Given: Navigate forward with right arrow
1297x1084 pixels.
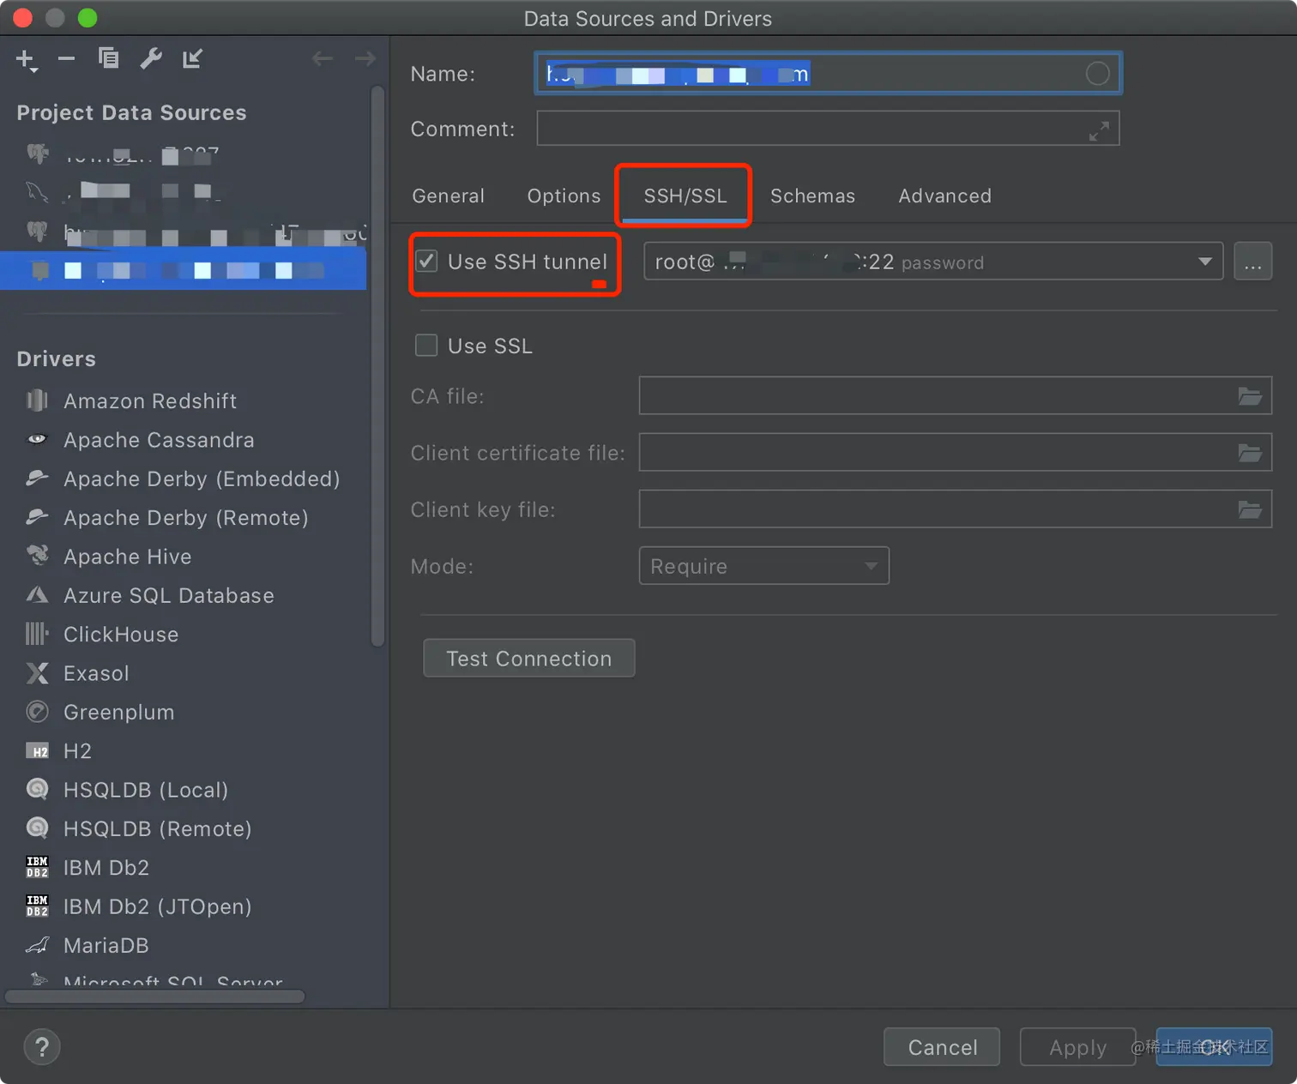Looking at the screenshot, I should click(x=365, y=58).
